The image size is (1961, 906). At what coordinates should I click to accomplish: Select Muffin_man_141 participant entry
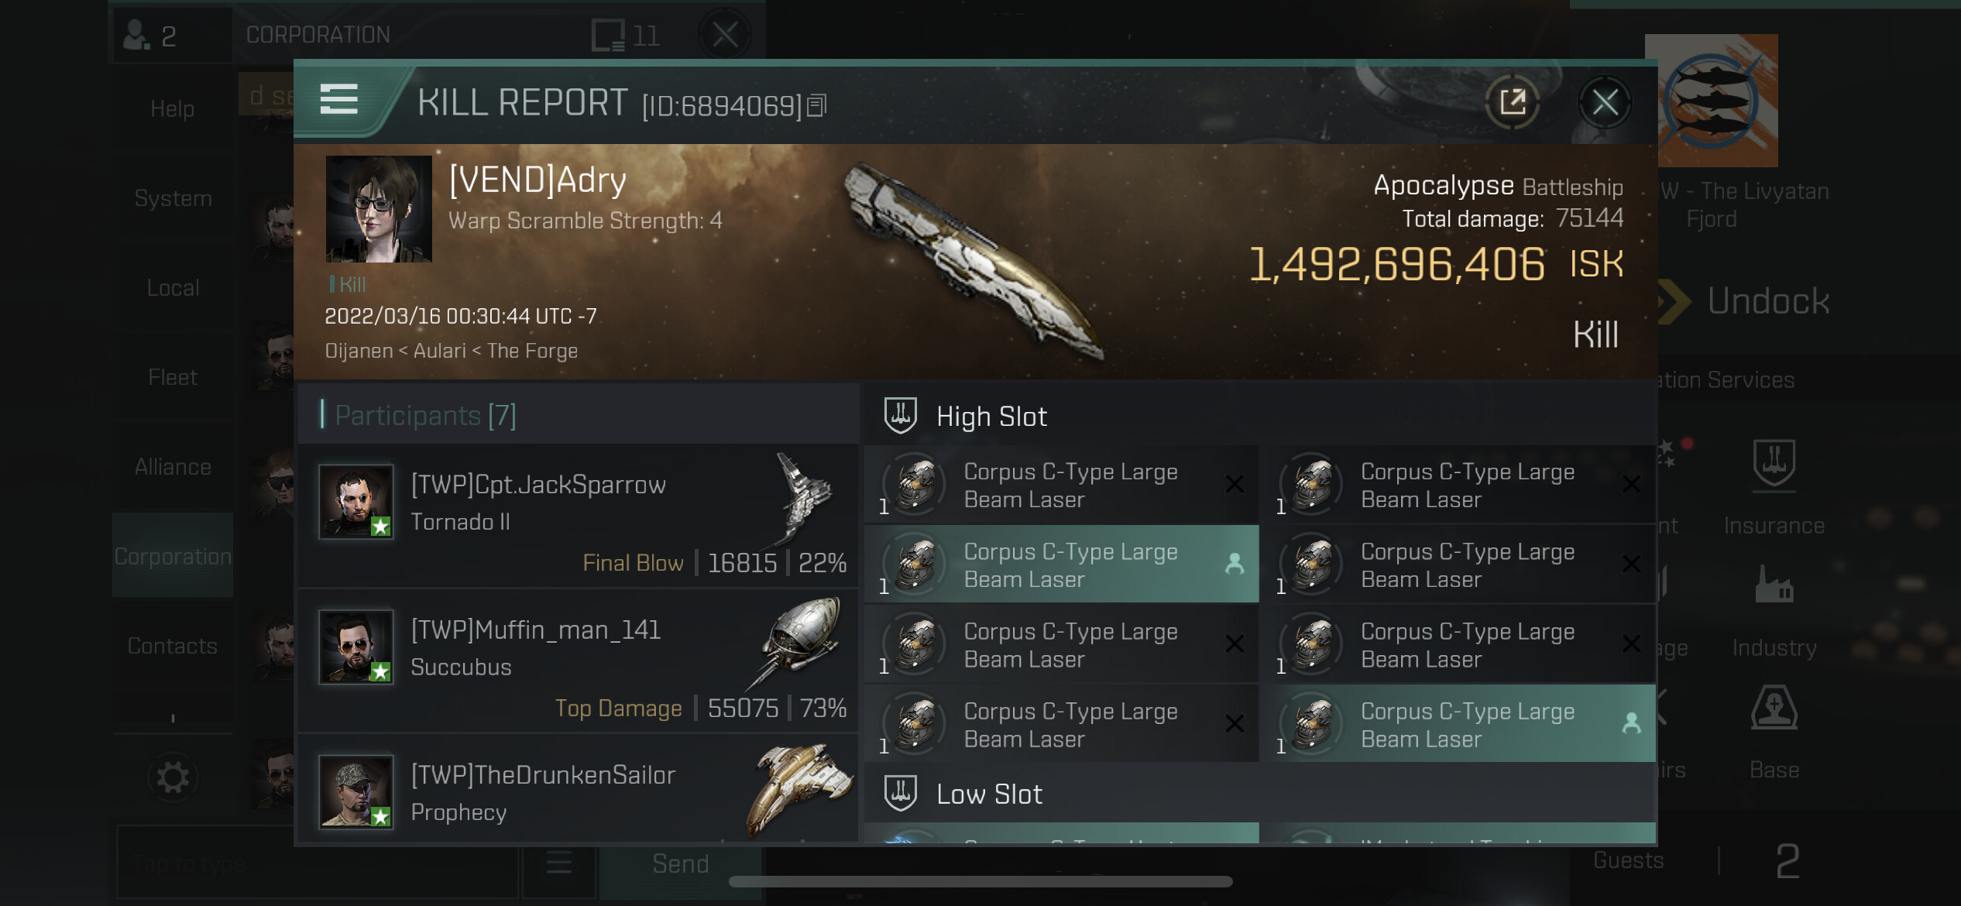pyautogui.click(x=579, y=661)
